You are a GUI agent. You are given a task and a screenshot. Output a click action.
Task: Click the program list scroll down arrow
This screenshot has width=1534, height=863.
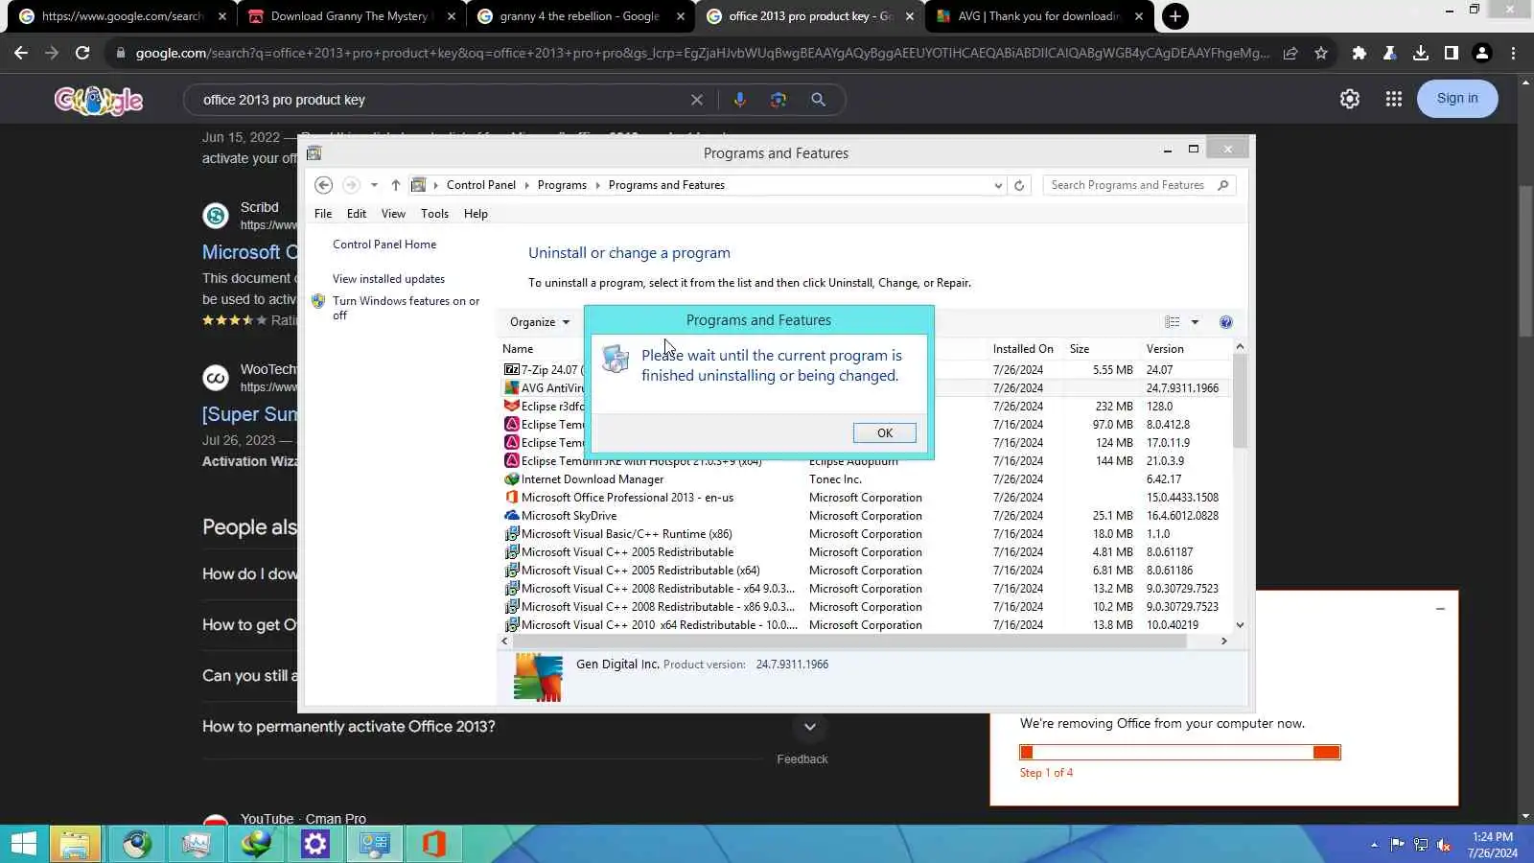tap(1240, 625)
